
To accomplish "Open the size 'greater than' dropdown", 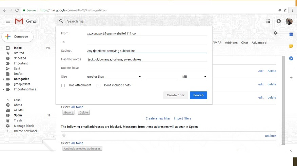I will point(114,77).
